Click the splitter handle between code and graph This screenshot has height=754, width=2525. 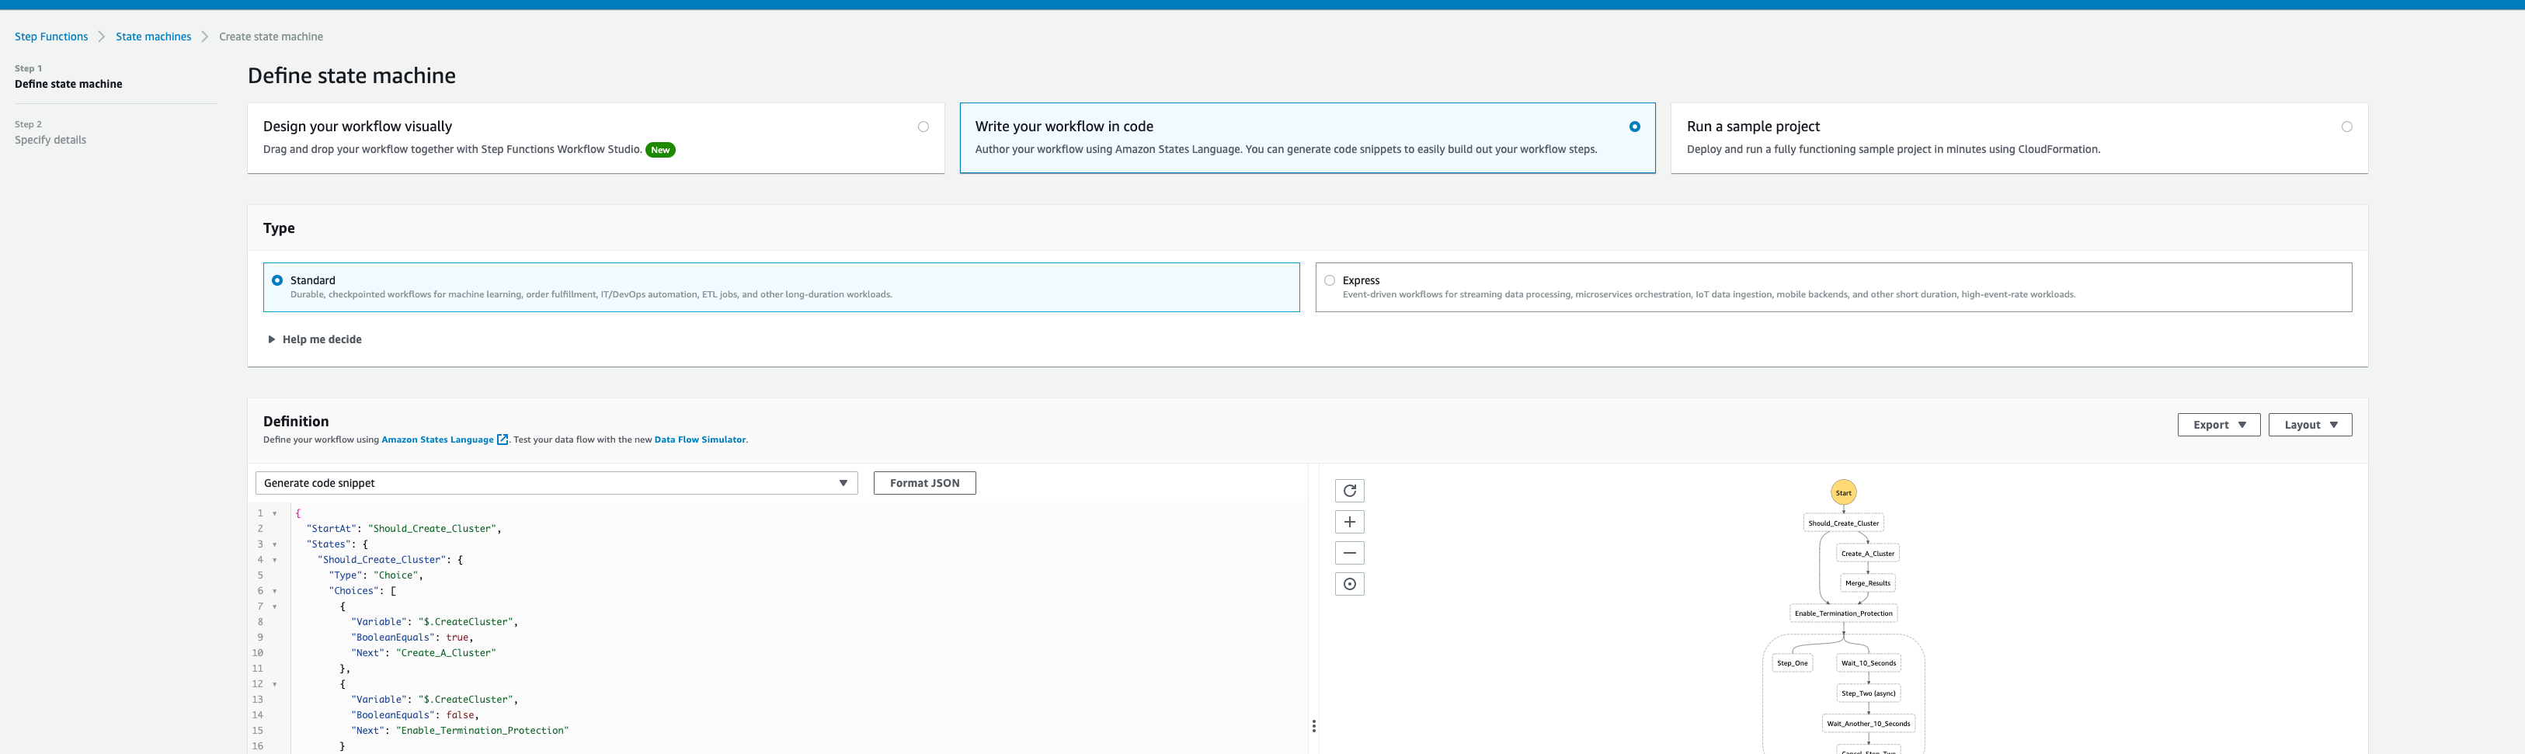tap(1313, 725)
